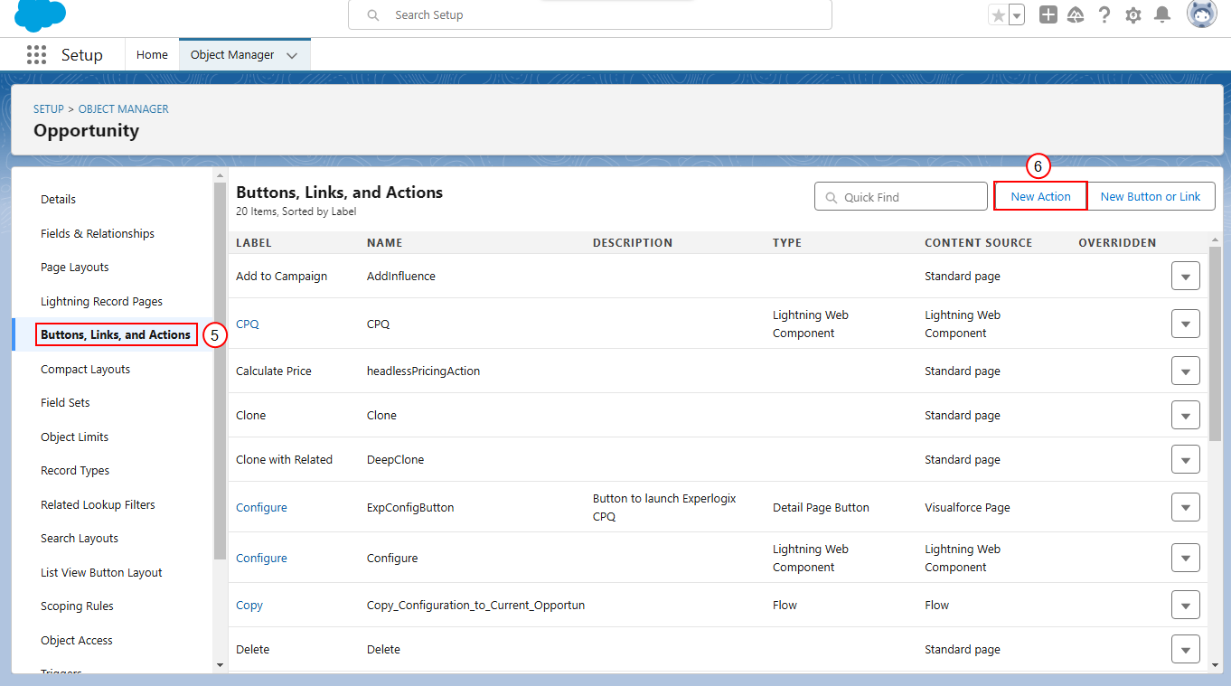Click the headlessPricingAction name cell
This screenshot has width=1231, height=686.
(x=423, y=371)
